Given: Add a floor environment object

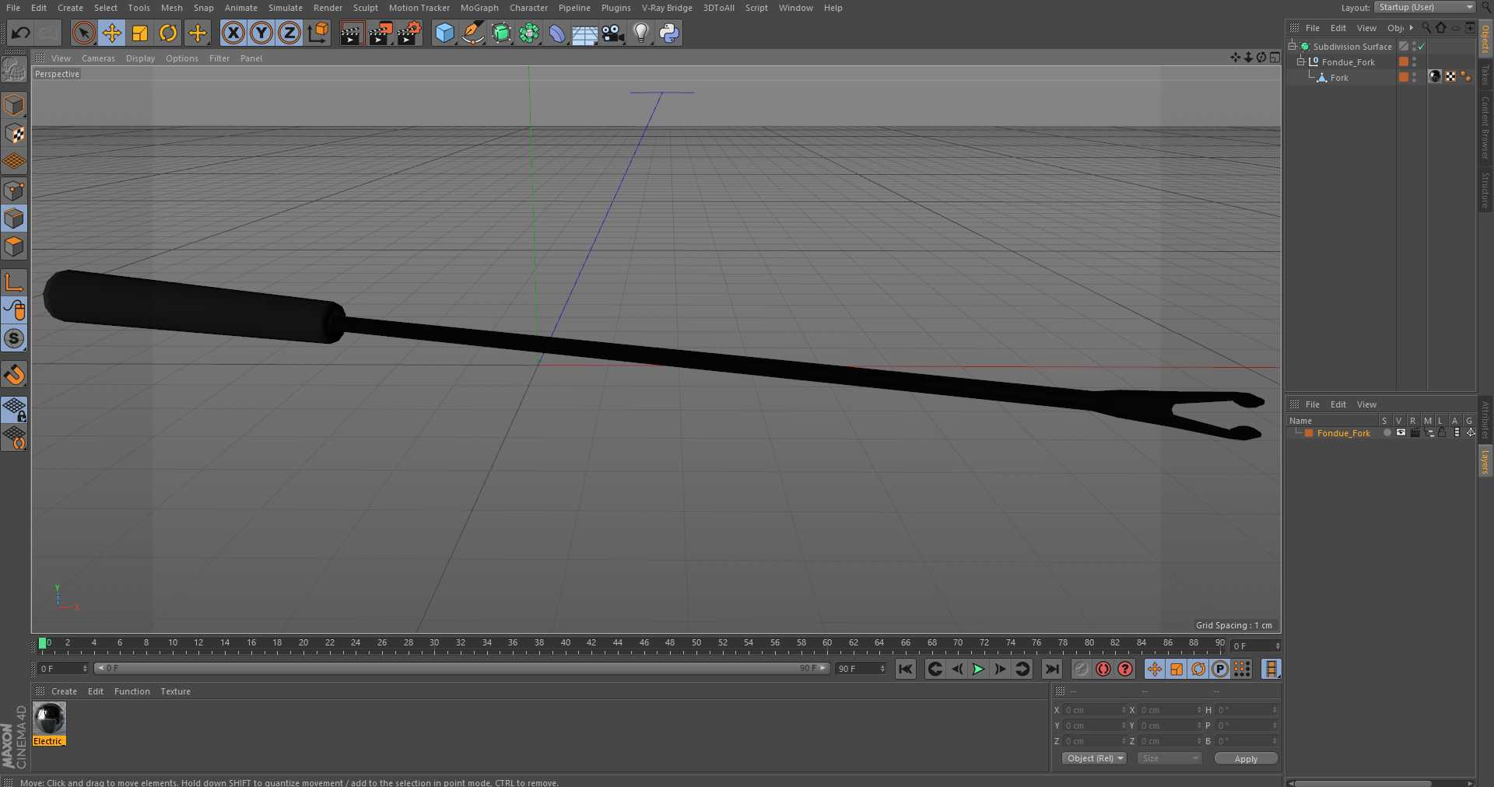Looking at the screenshot, I should 584,33.
